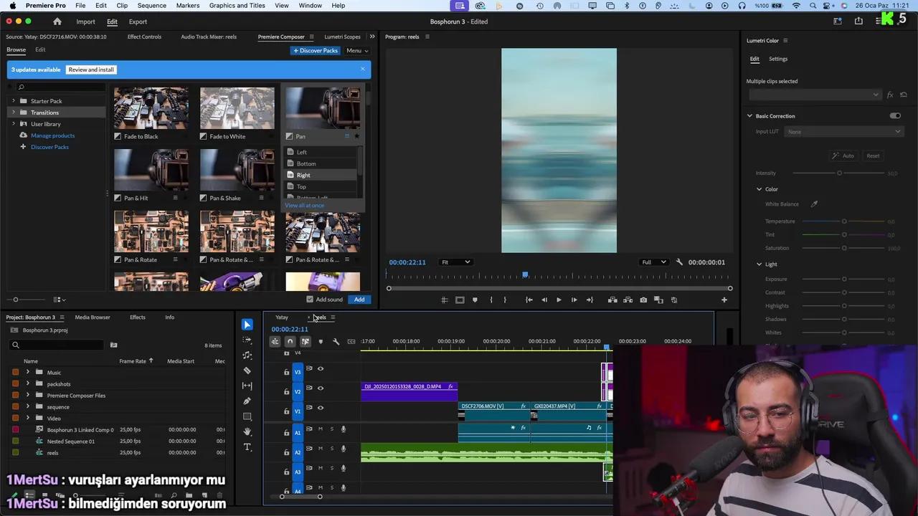Open the Input LUT dropdown
The width and height of the screenshot is (918, 516).
point(843,132)
